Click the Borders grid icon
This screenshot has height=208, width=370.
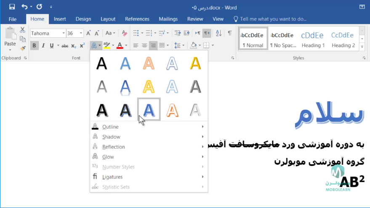pyautogui.click(x=206, y=45)
